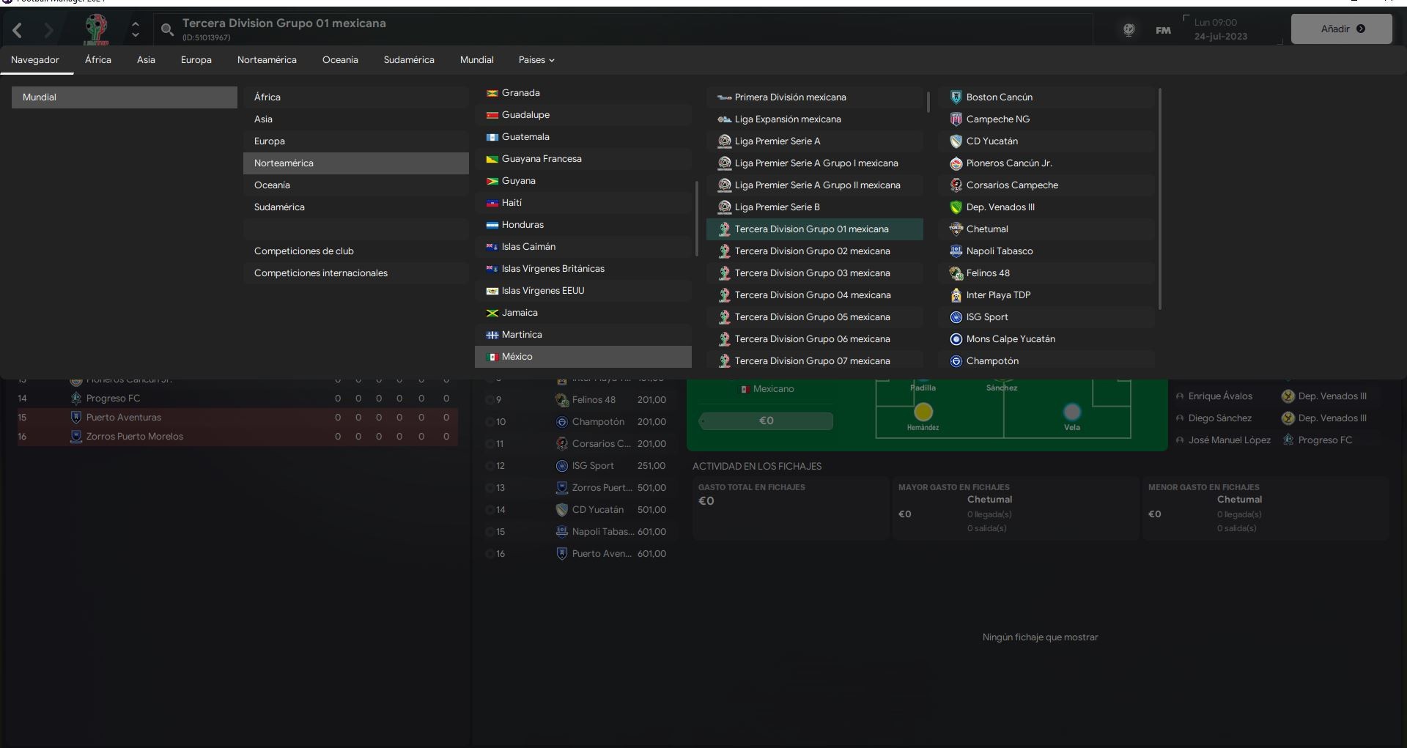The width and height of the screenshot is (1407, 748).
Task: Click the globe icon beside FM
Action: (1129, 30)
